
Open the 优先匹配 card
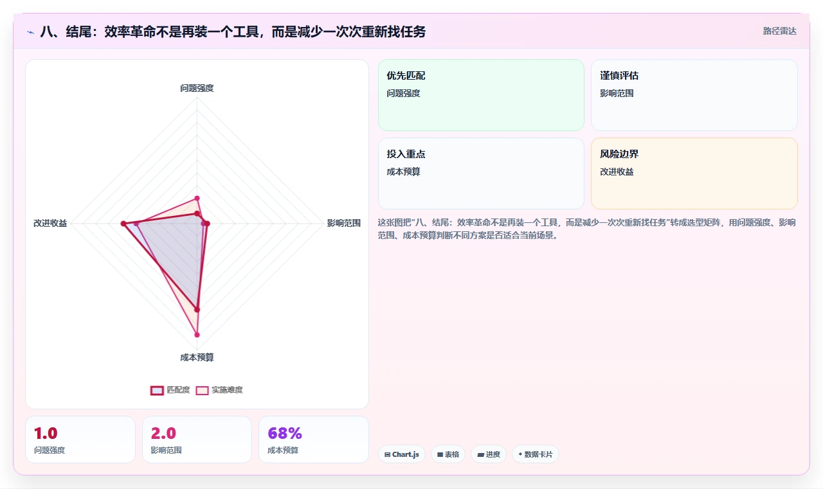click(481, 95)
